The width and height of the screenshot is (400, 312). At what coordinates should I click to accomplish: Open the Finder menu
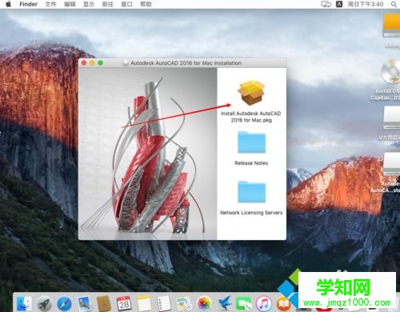pos(28,4)
